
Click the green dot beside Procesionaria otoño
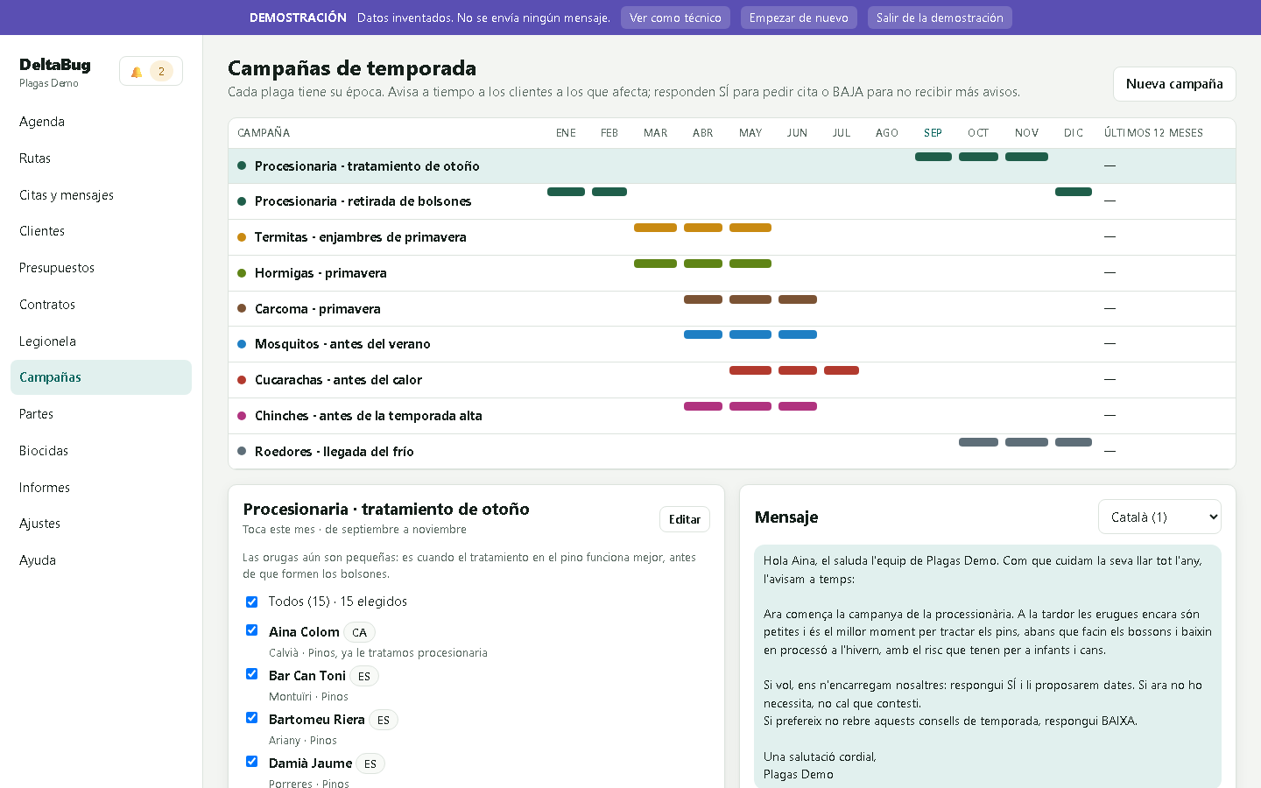point(242,165)
